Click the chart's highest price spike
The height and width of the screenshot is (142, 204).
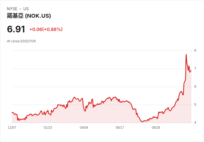[186, 55]
